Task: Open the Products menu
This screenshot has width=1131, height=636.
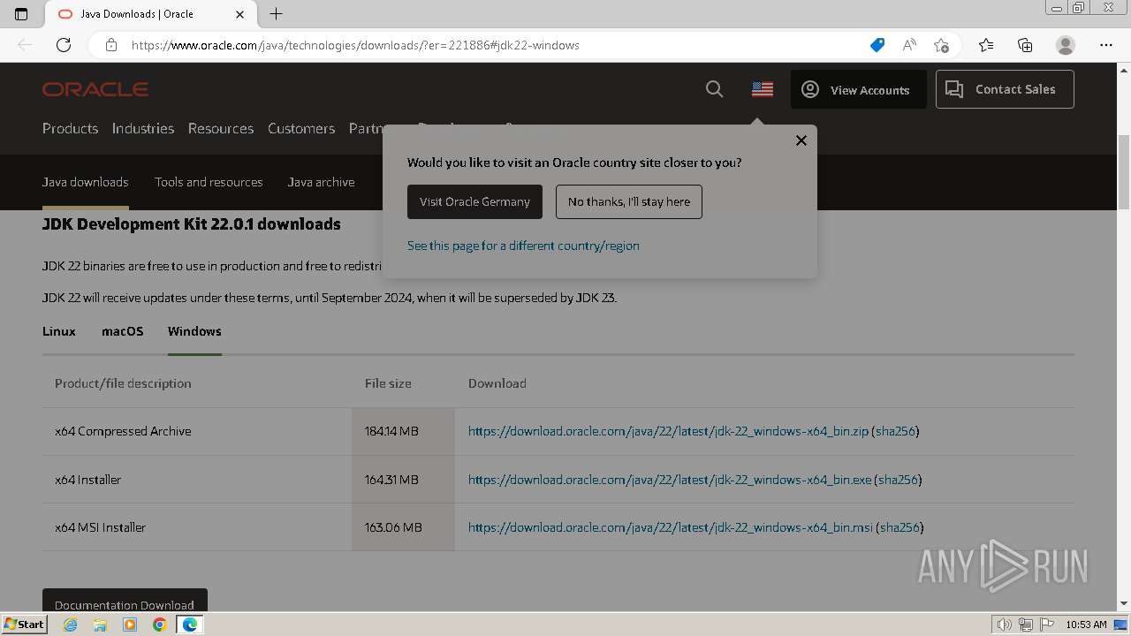Action: pos(70,128)
